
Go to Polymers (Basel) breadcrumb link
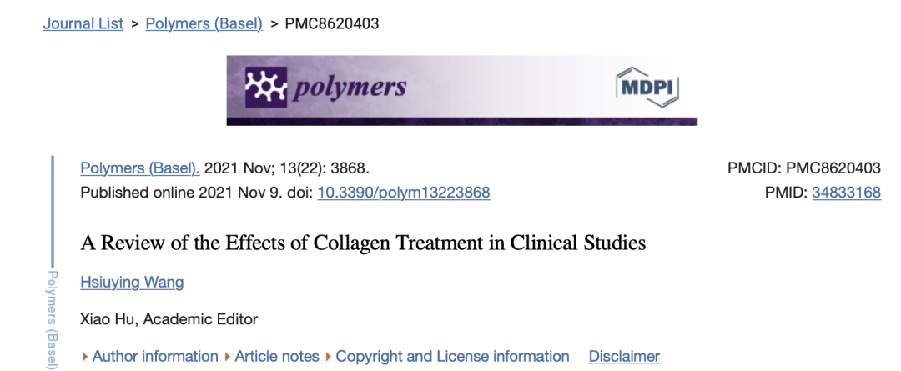tap(204, 23)
